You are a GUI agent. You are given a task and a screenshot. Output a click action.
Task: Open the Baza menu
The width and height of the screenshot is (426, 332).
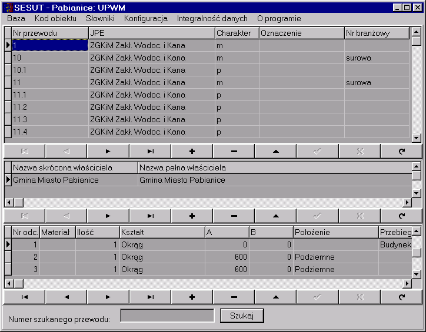[16, 18]
